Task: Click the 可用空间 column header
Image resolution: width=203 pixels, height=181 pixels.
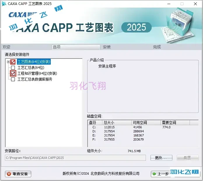Action: [x=146, y=123]
